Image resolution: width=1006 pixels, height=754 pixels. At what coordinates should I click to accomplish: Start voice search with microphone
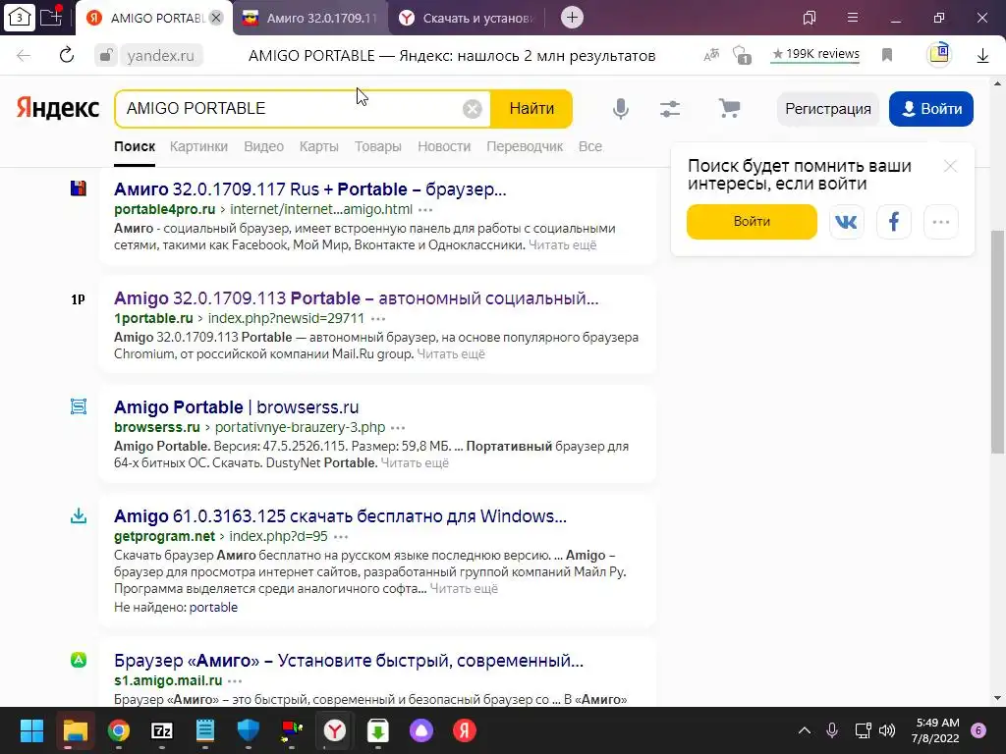pos(621,109)
